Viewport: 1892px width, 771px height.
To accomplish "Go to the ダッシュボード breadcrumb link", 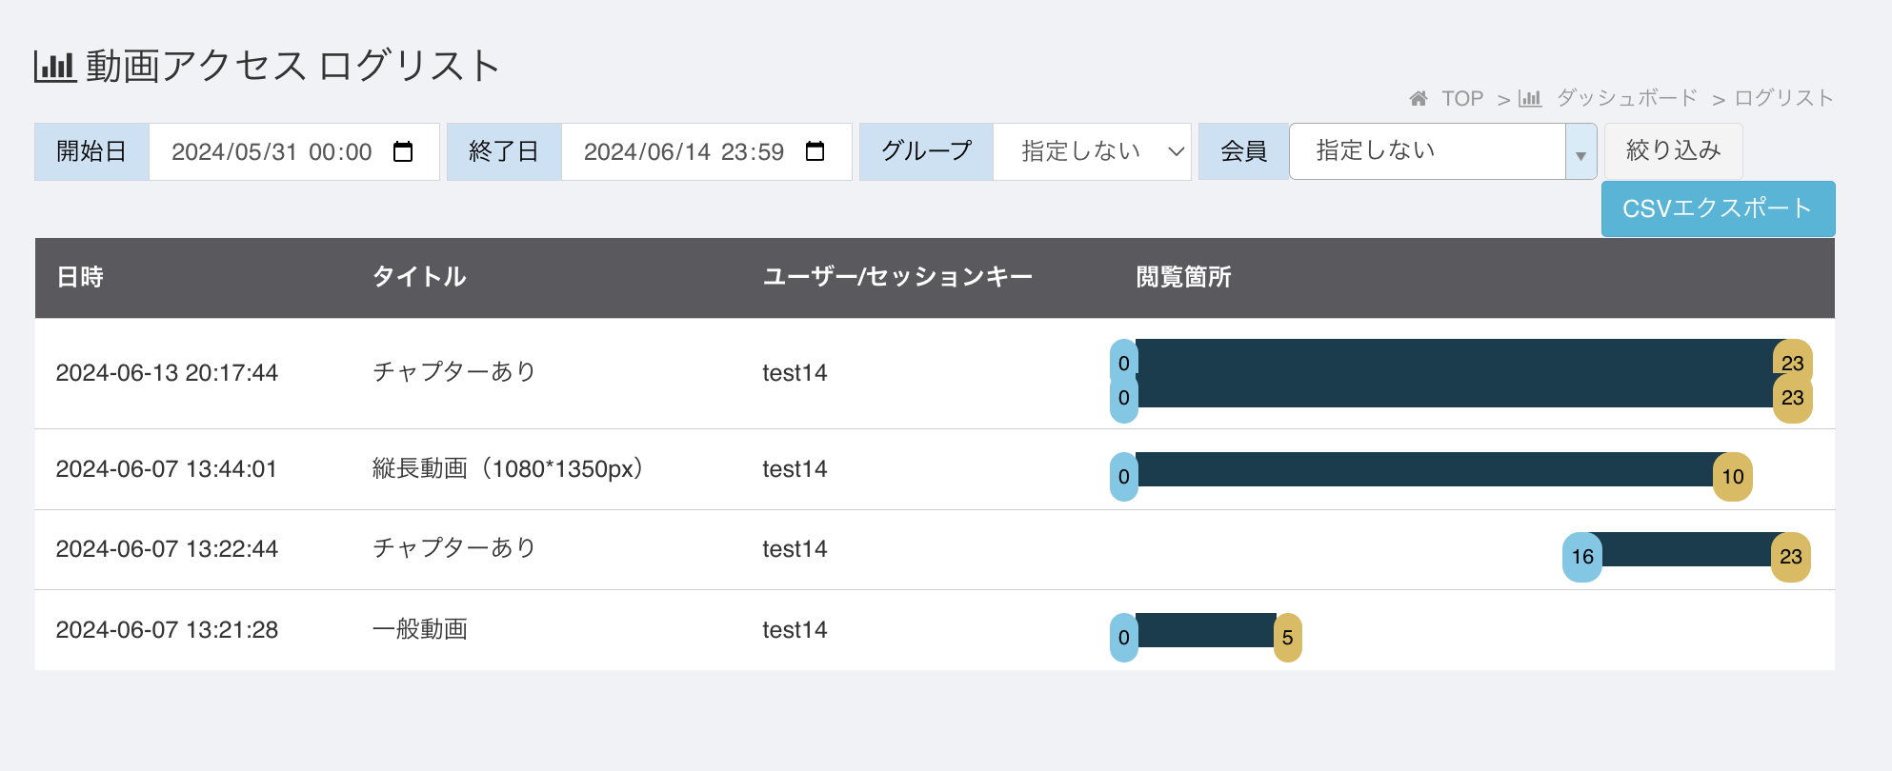I will pyautogui.click(x=1627, y=98).
